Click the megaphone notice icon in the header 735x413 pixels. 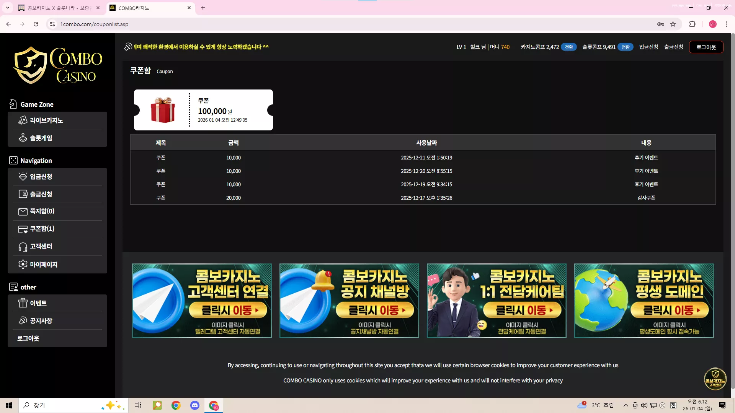[x=128, y=47]
